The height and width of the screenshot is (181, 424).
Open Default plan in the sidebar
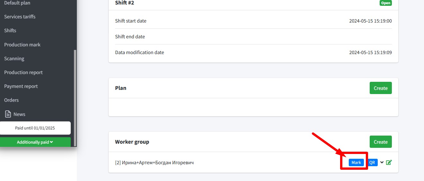point(17,3)
